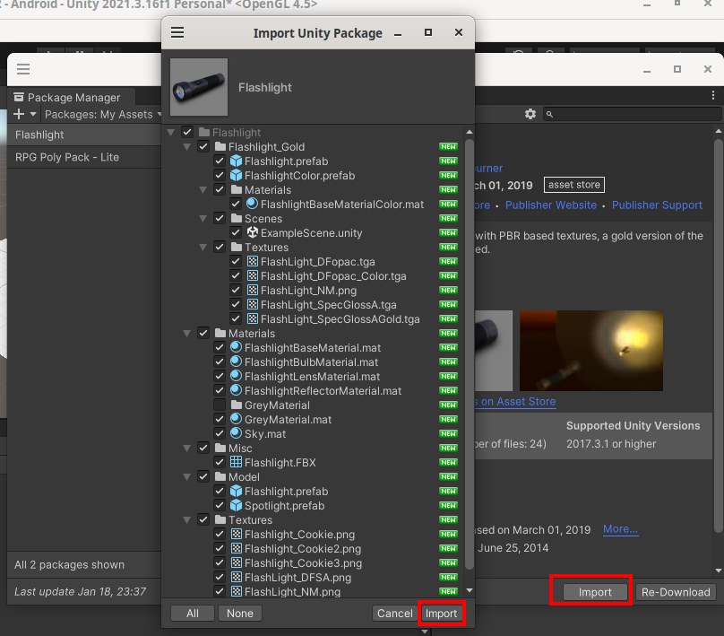Enable the unchecked GreyMaterial checkbox

(x=220, y=405)
